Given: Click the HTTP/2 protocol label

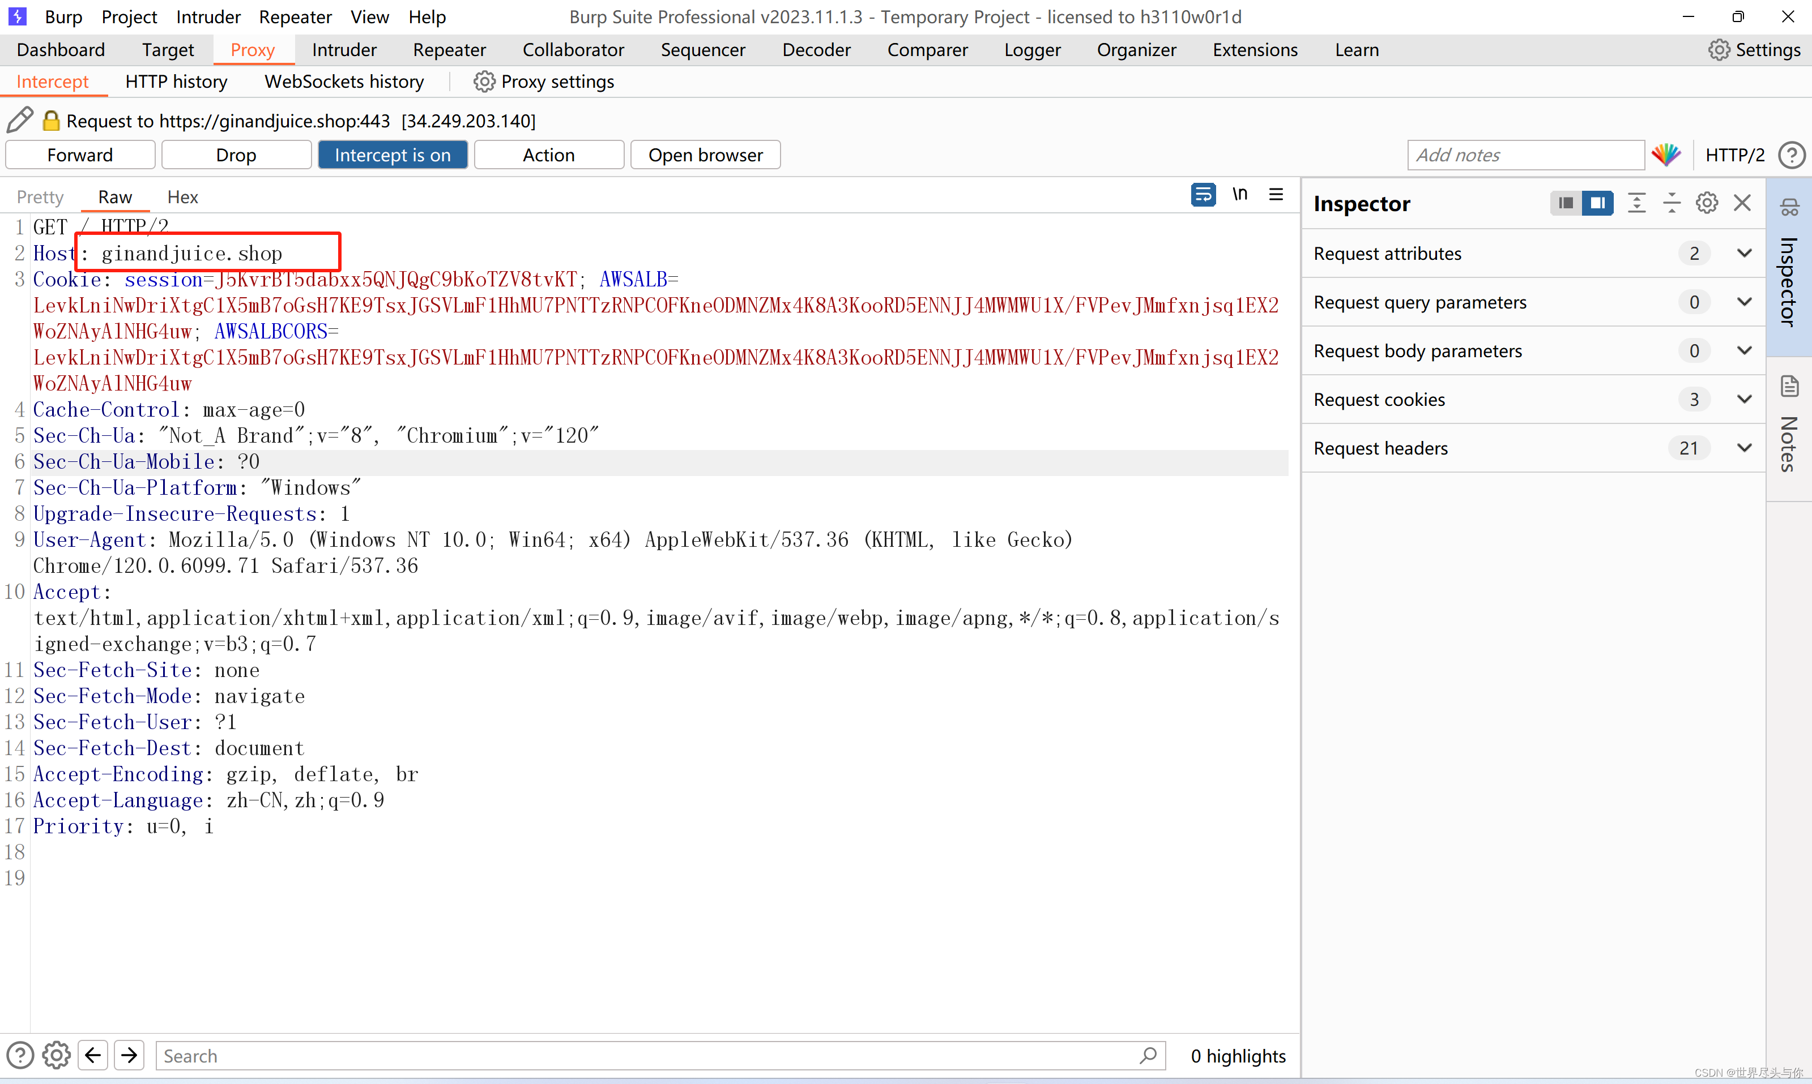Looking at the screenshot, I should coord(1734,155).
